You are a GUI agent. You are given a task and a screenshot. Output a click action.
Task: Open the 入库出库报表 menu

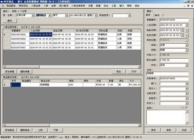78,6
